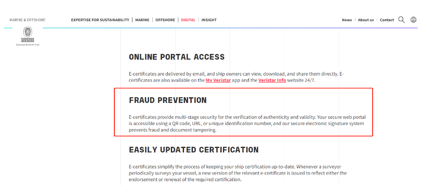Click the Online Portal Access heading

(177, 57)
